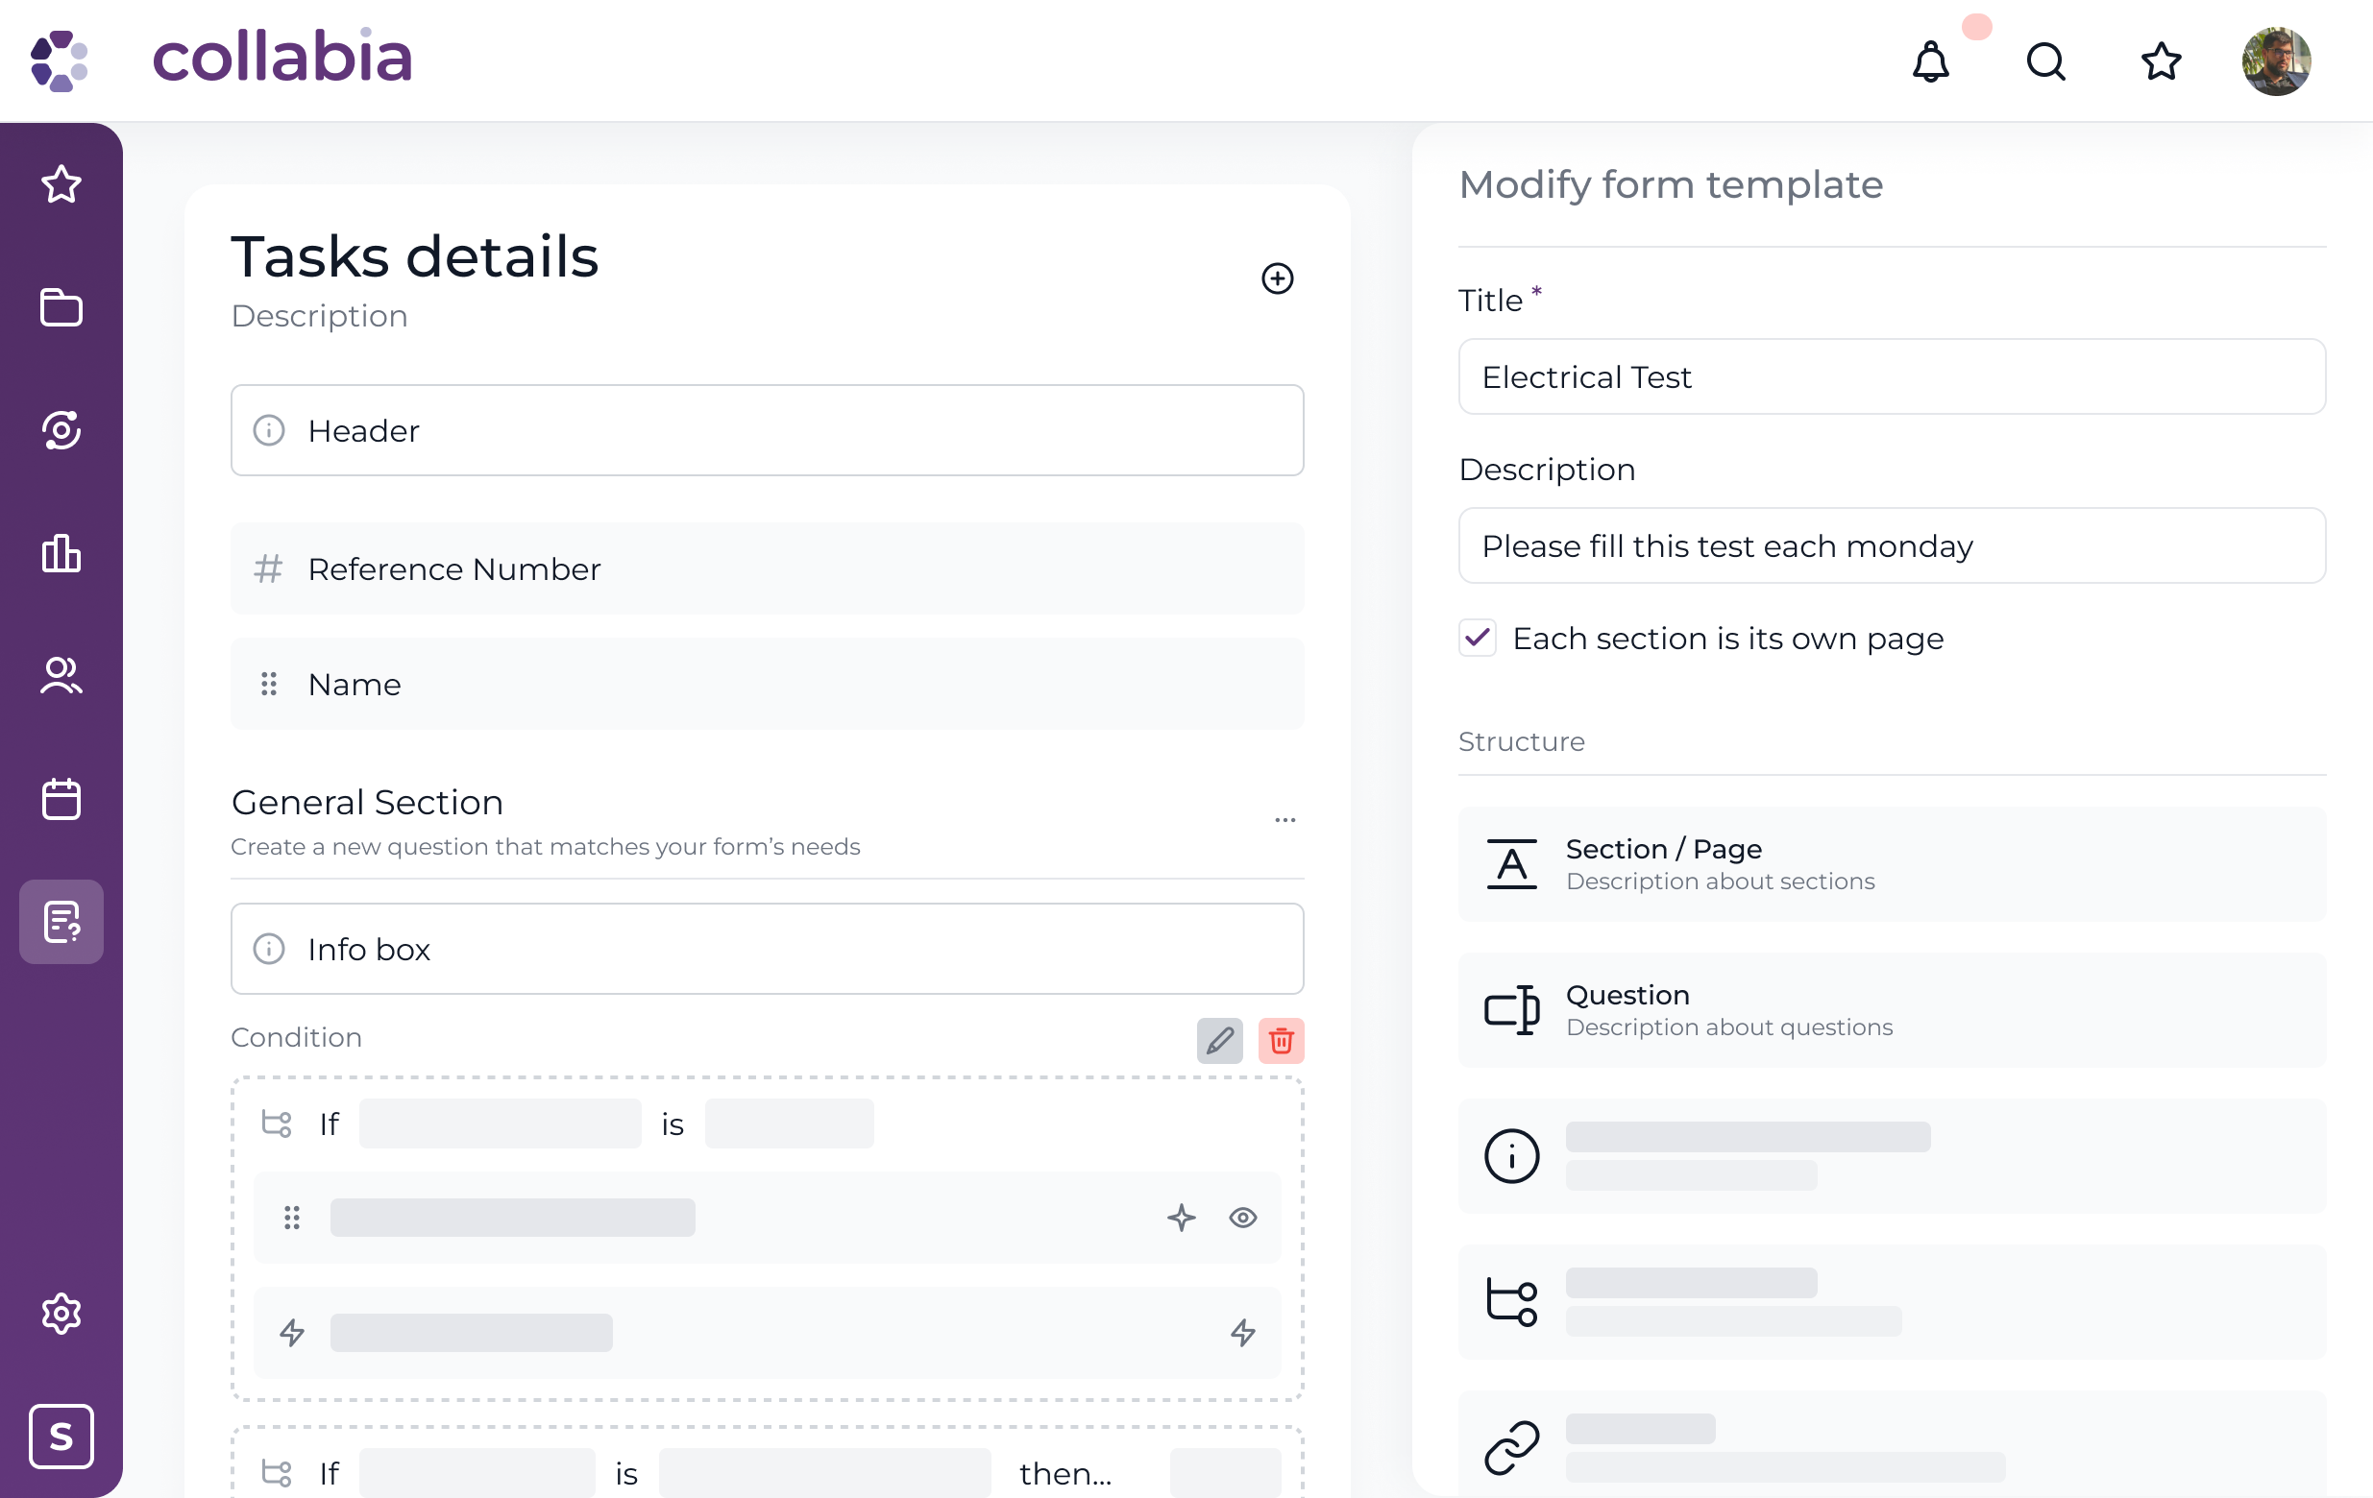This screenshot has height=1498, width=2373.
Task: Open General Section three-dot menu
Action: (x=1284, y=819)
